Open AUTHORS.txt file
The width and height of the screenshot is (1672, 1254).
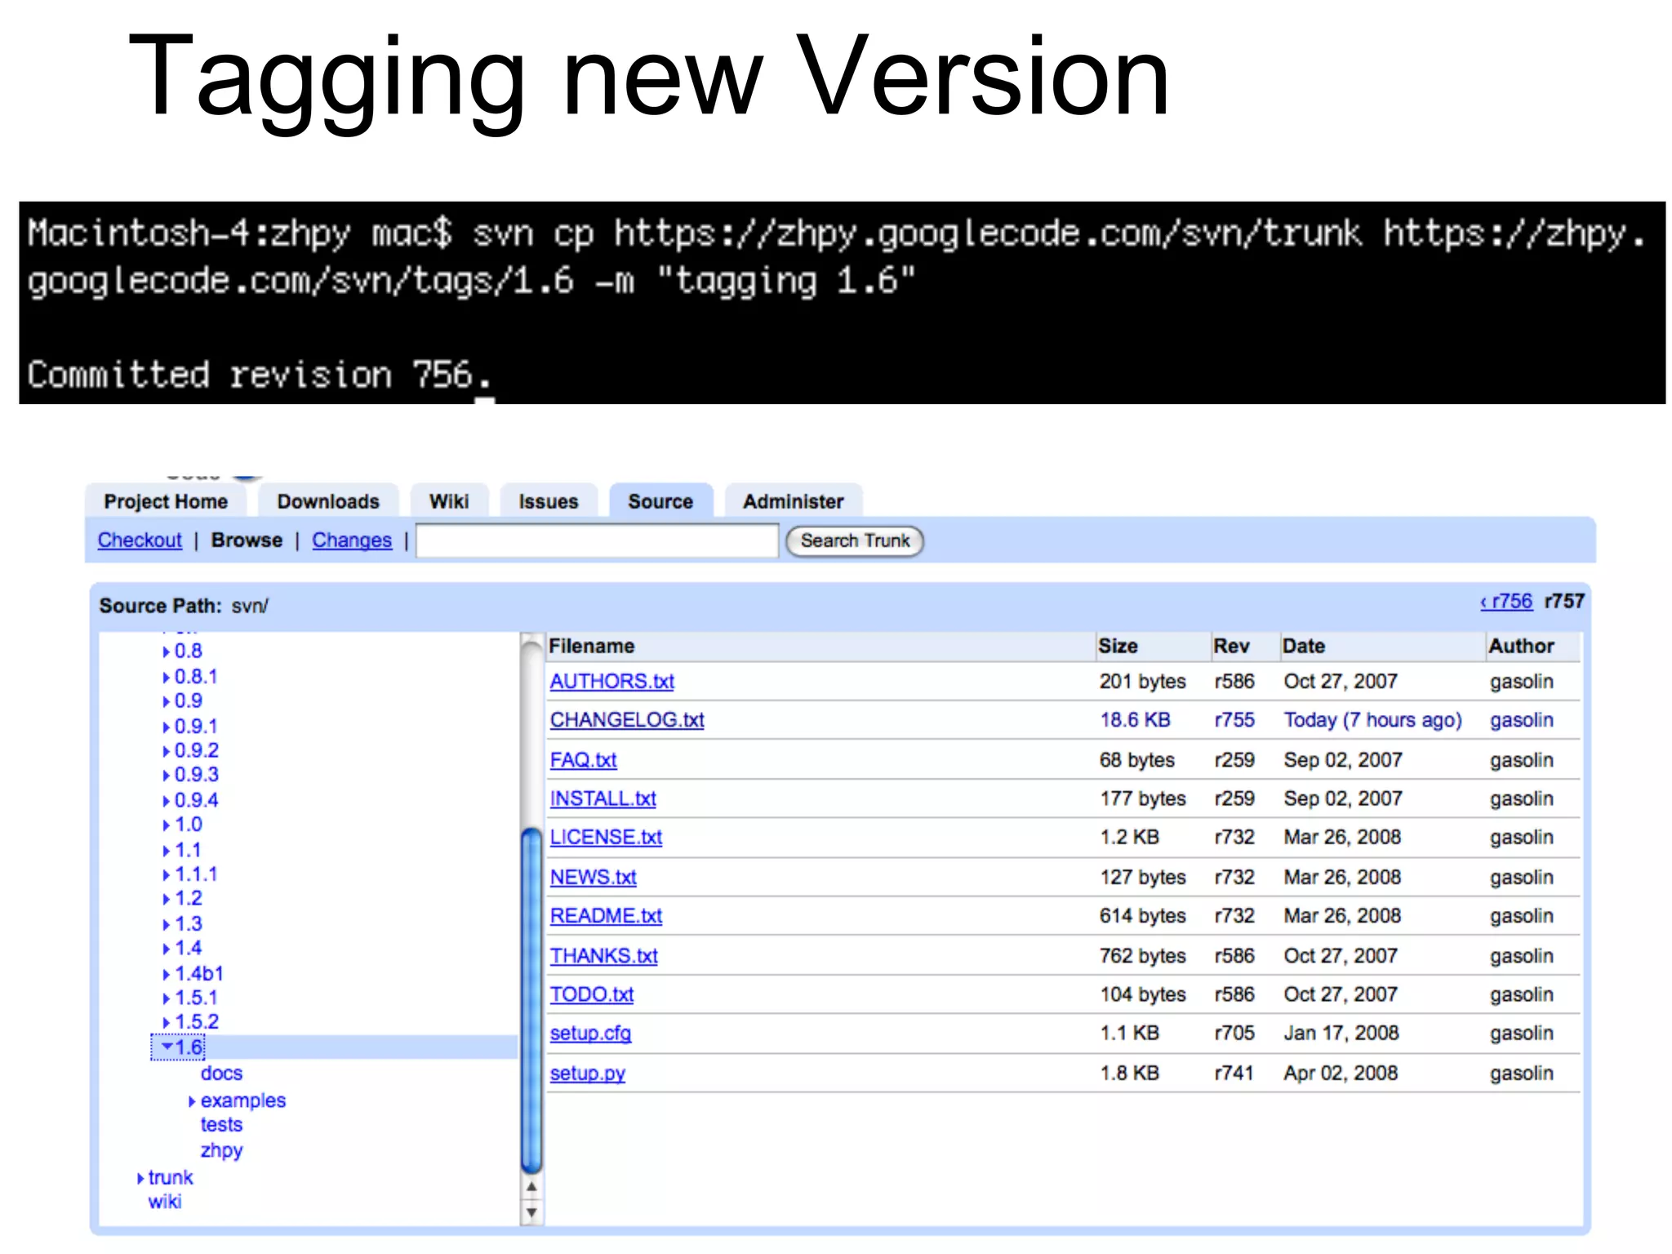pos(612,682)
